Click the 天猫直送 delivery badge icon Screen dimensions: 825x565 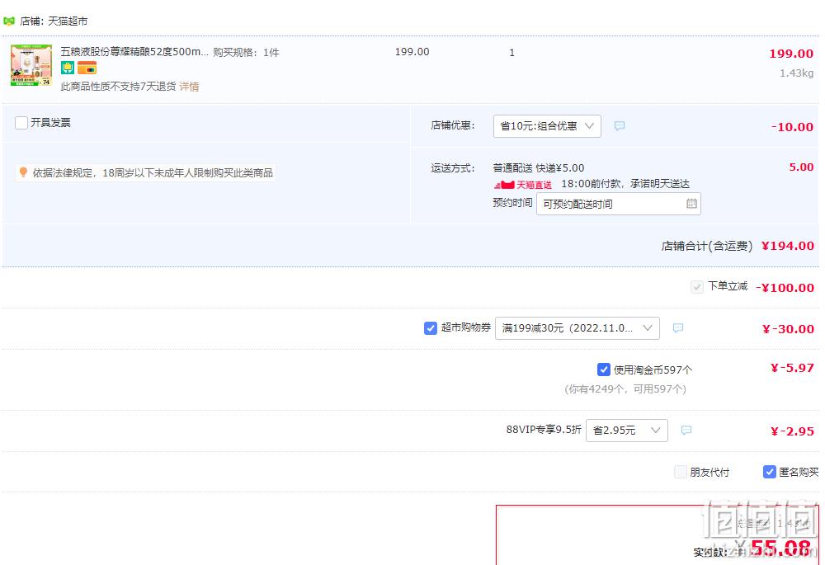[x=523, y=185]
